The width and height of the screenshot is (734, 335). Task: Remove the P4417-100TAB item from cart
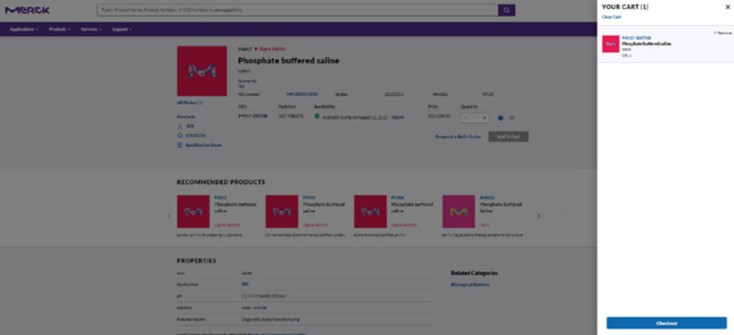[x=722, y=33]
